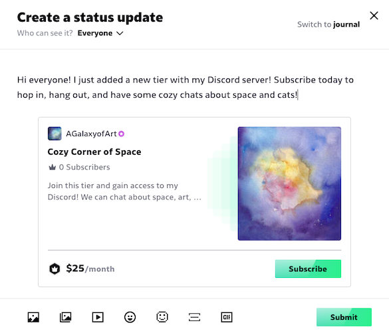
Task: Click the purple core member badge
Action: (121, 134)
